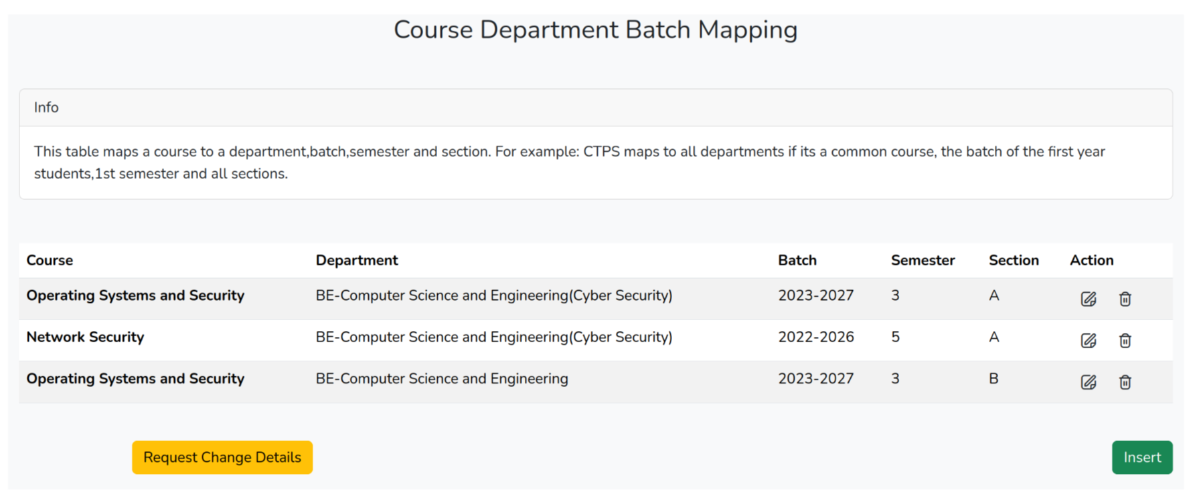
Task: Edit the Operating Systems Section A mapping
Action: click(1088, 299)
